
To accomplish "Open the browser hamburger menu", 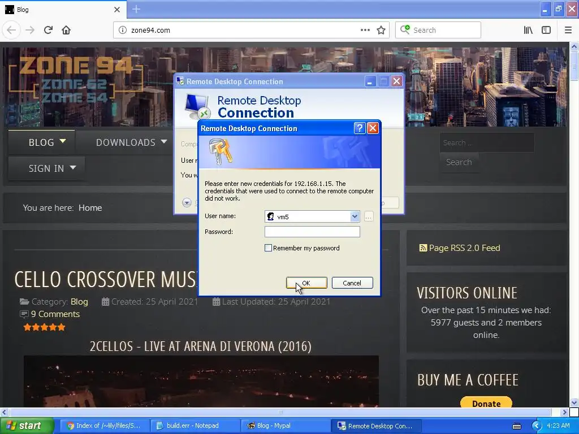I will (x=568, y=30).
